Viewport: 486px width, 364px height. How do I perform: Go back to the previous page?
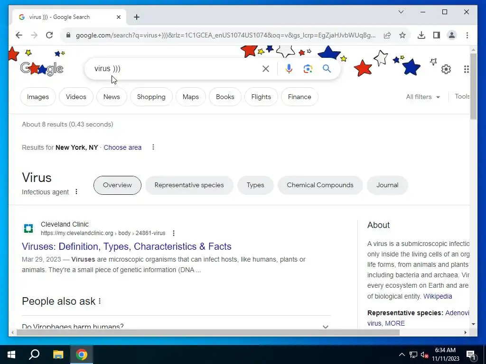click(19, 35)
